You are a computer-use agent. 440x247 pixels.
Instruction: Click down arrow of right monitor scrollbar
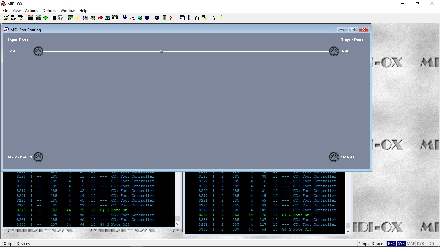[x=348, y=231]
